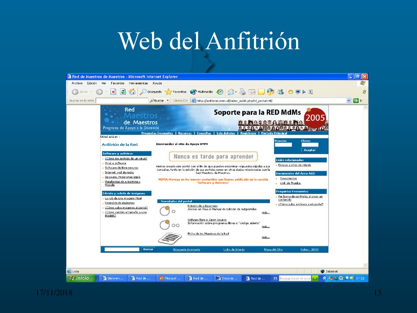
Task: Open the Ayuda menu
Action: pos(157,83)
